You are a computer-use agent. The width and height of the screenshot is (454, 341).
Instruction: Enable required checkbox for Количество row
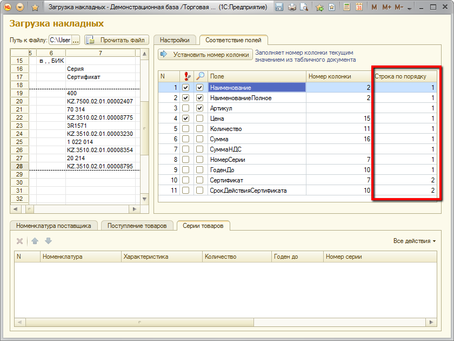tap(186, 129)
